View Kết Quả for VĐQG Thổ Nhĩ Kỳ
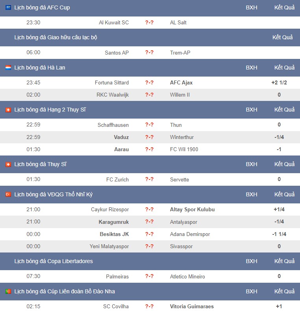The image size is (300, 311). click(x=285, y=194)
